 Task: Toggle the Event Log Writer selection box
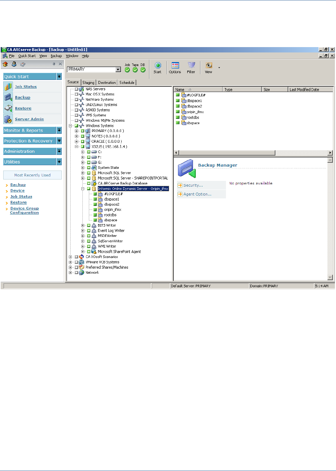(x=88, y=231)
